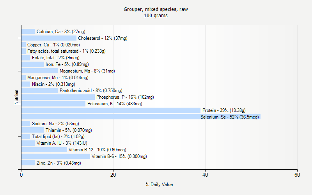Select the Vitamin B-12 bar

(44, 150)
